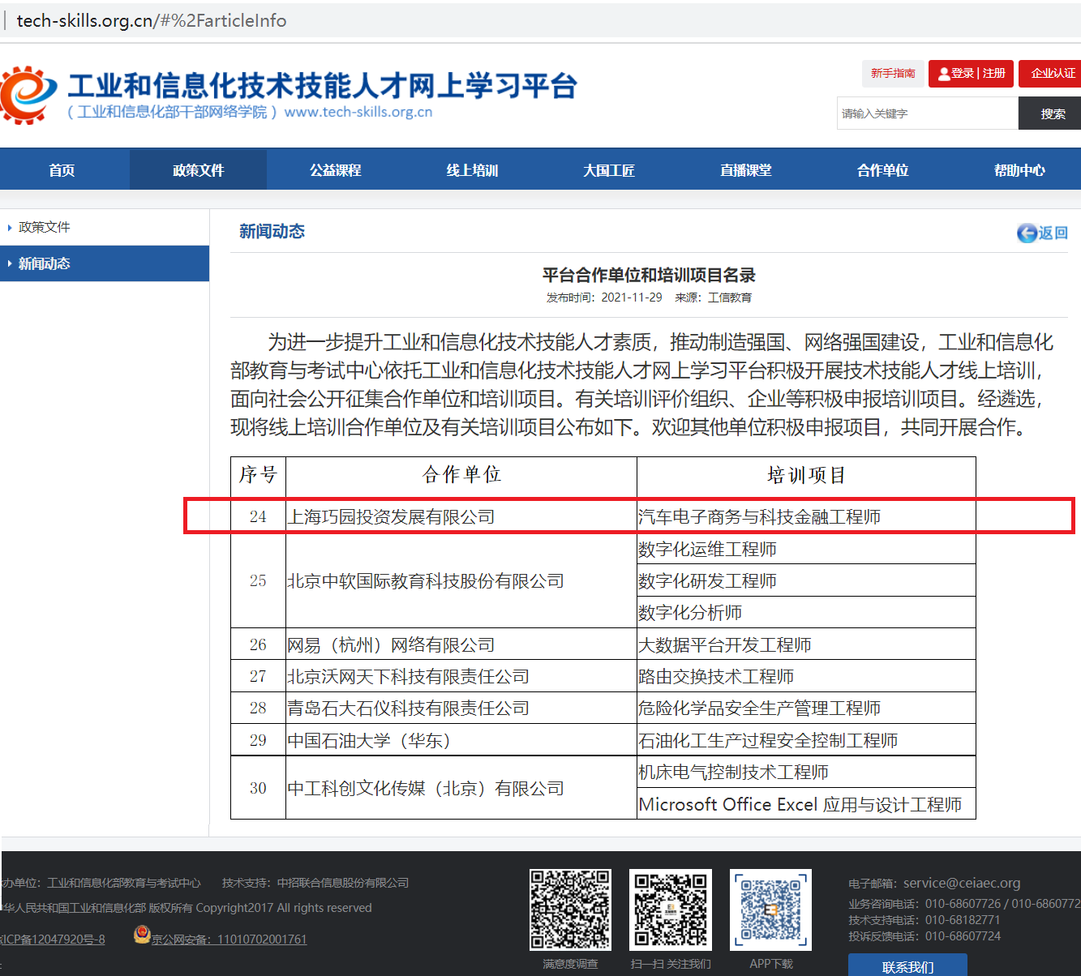The width and height of the screenshot is (1081, 976).
Task: Click the platform logo icon
Action: point(29,95)
